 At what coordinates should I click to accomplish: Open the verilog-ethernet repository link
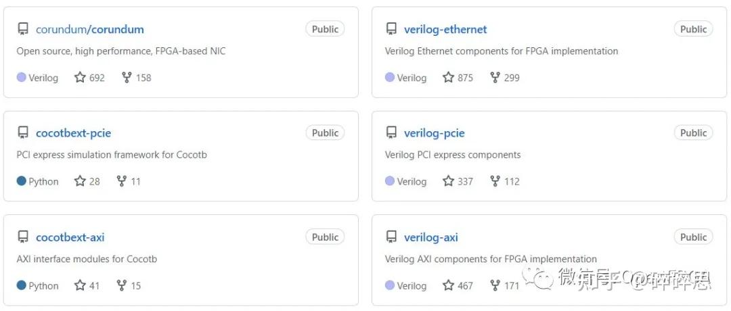point(445,29)
